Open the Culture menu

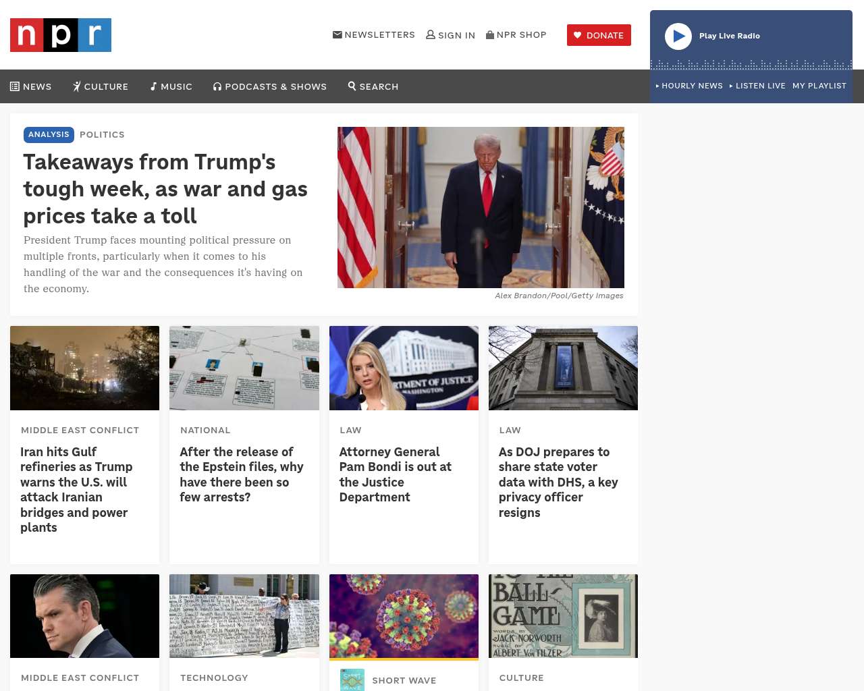(101, 86)
